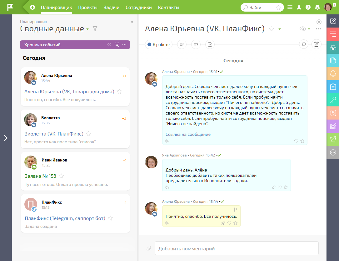Viewport: 339px width, 261px height.
Task: Click the red list icon in the right sidebar
Action: click(333, 34)
